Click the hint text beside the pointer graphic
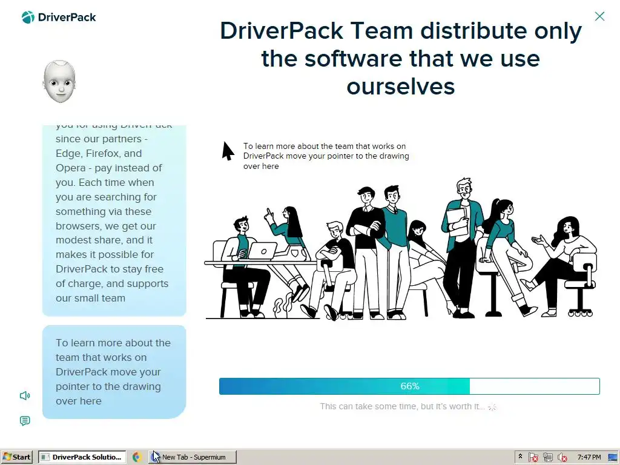Viewport: 620px width, 465px height. [326, 156]
